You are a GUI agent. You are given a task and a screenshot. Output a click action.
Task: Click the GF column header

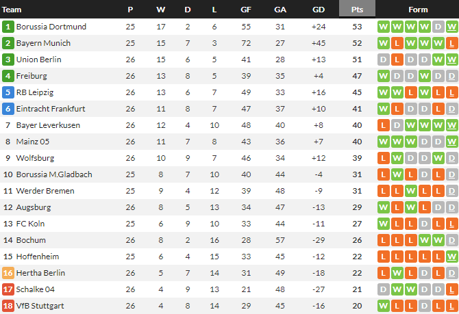pyautogui.click(x=246, y=10)
